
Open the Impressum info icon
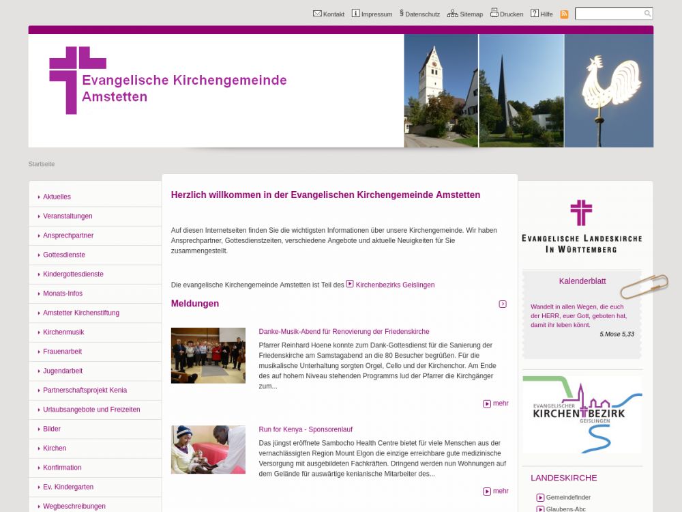coord(355,14)
